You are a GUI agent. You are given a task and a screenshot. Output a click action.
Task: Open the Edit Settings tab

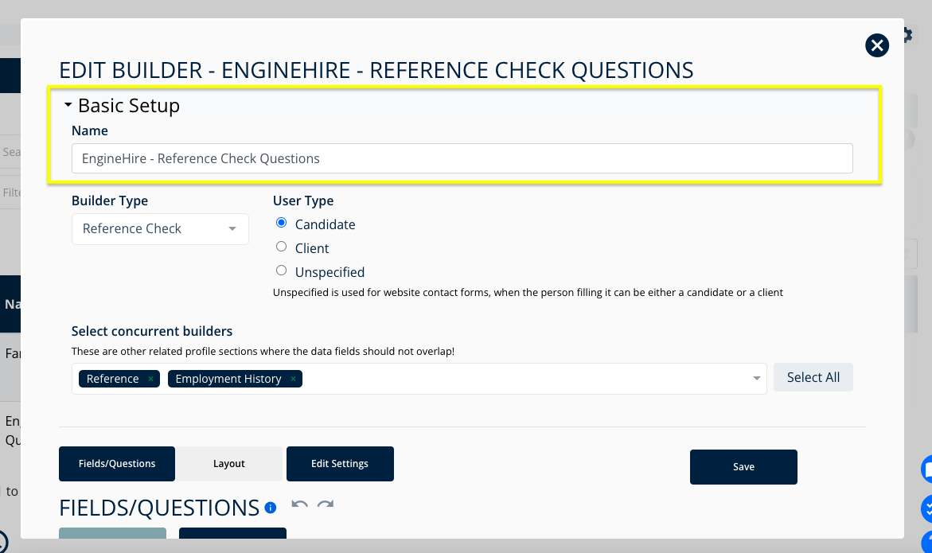(340, 463)
